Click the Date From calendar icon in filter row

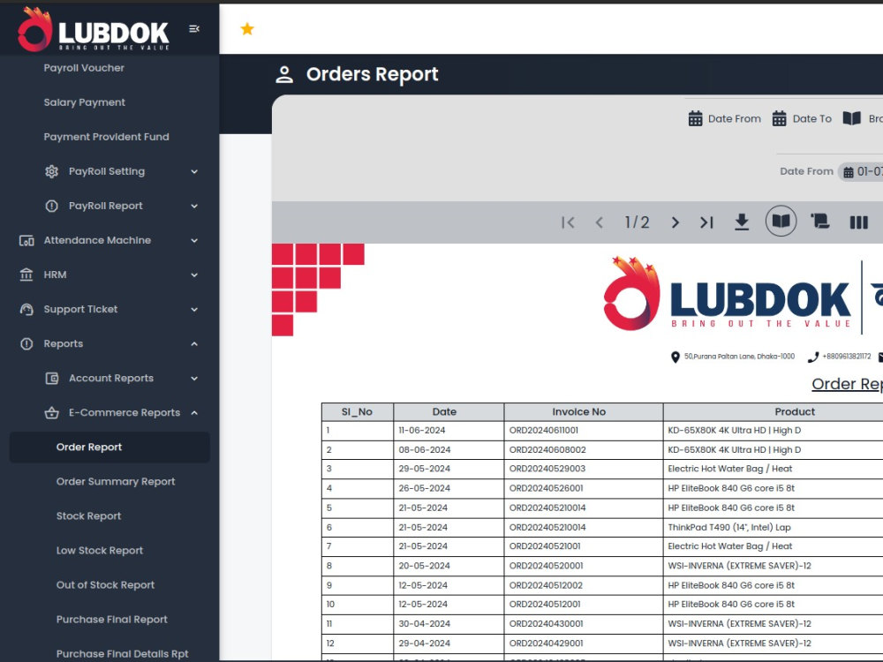(696, 119)
